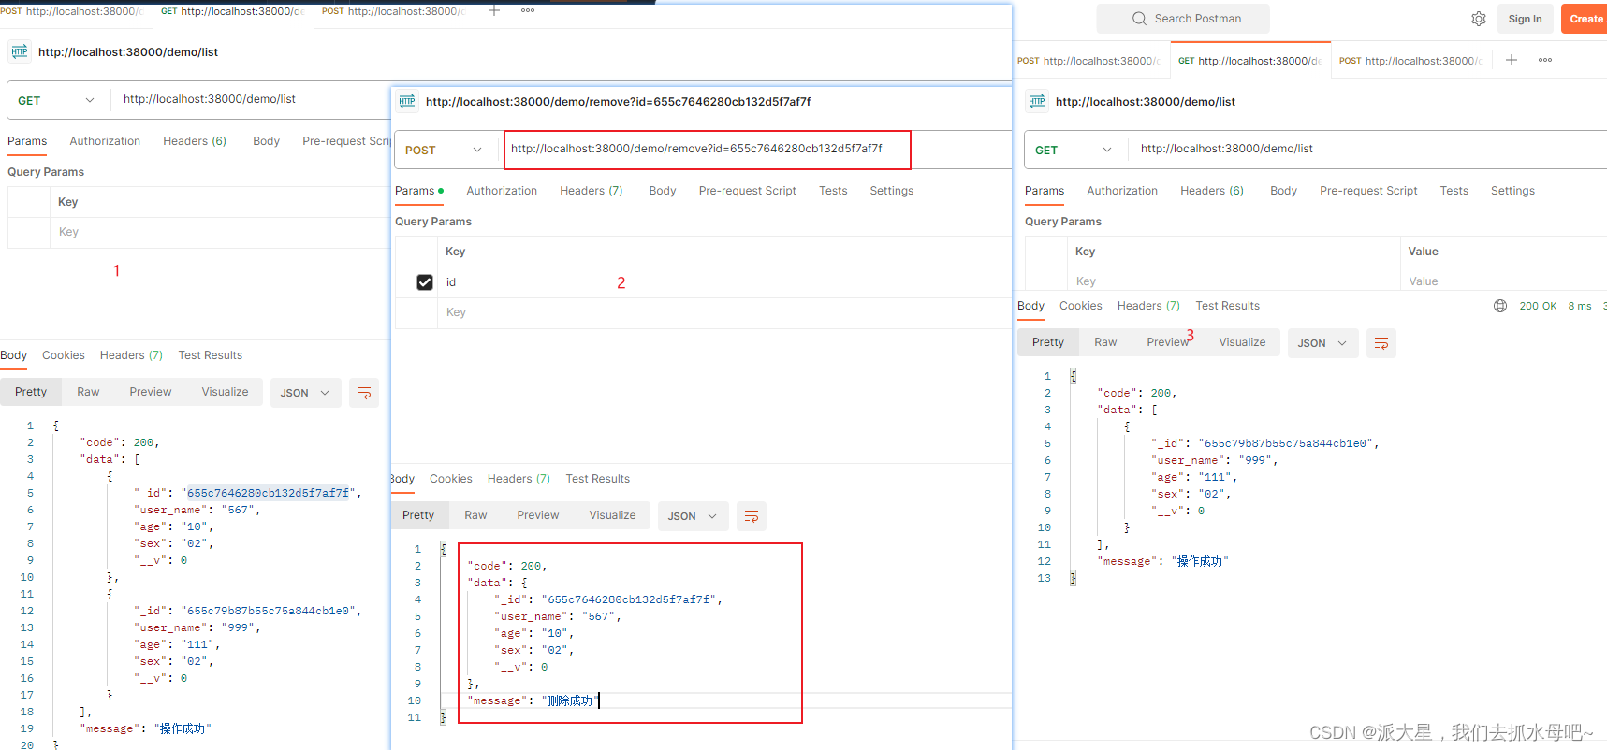Add new tab in top-left window
This screenshot has width=1607, height=750.
[x=494, y=10]
